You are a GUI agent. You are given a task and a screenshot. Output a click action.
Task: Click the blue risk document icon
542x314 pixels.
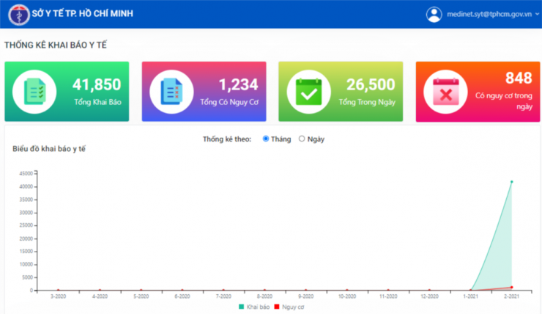pos(172,92)
